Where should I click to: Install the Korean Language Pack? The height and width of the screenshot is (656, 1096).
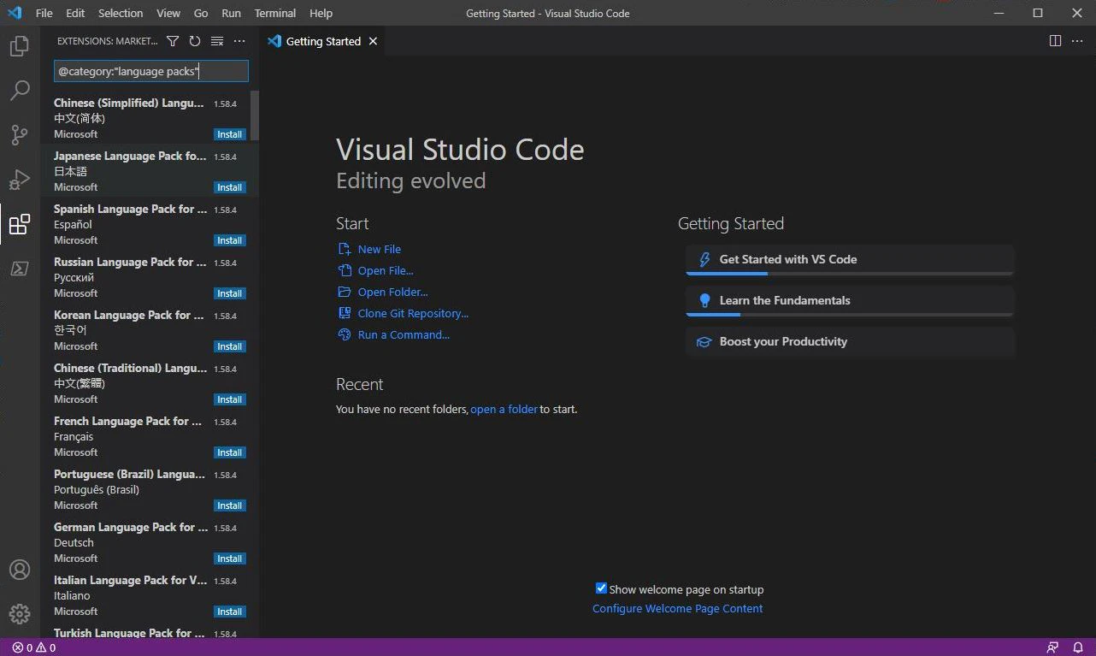tap(230, 346)
